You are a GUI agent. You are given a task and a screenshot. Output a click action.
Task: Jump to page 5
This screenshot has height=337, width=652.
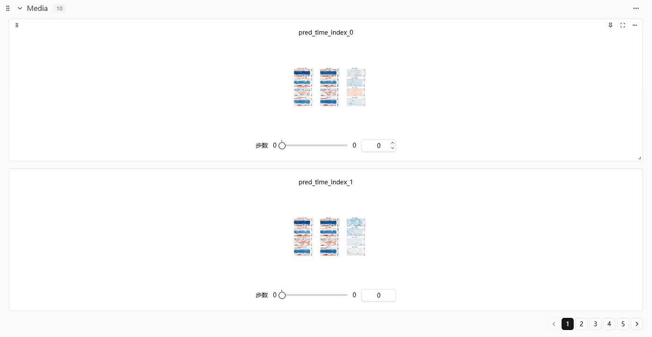pos(623,324)
